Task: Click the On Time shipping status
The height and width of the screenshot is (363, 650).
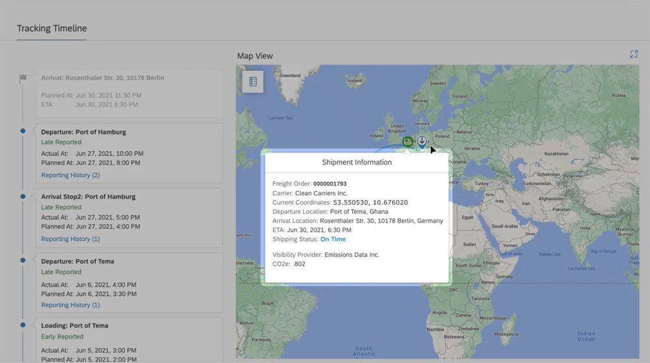Action: point(333,240)
